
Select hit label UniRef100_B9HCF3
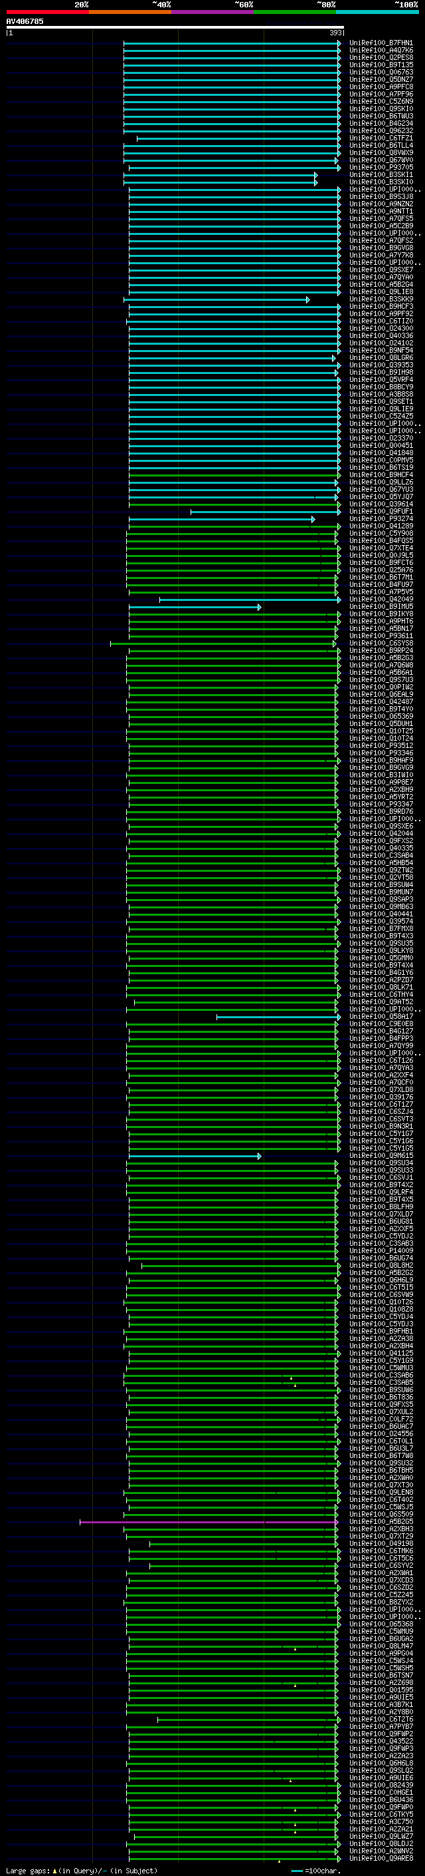381,307
